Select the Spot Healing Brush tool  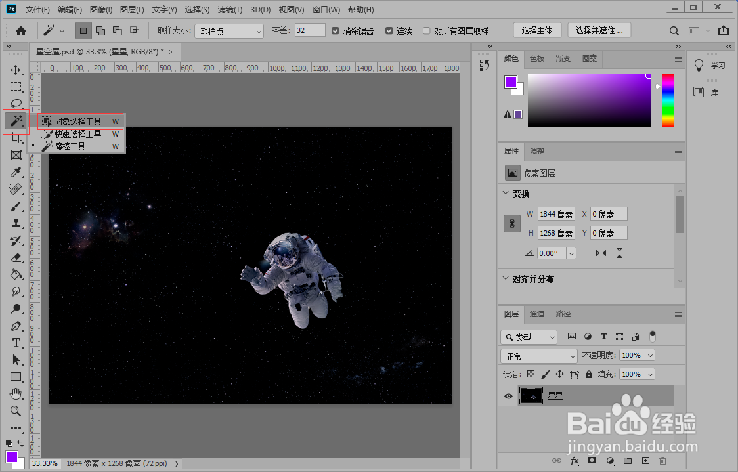(16, 189)
